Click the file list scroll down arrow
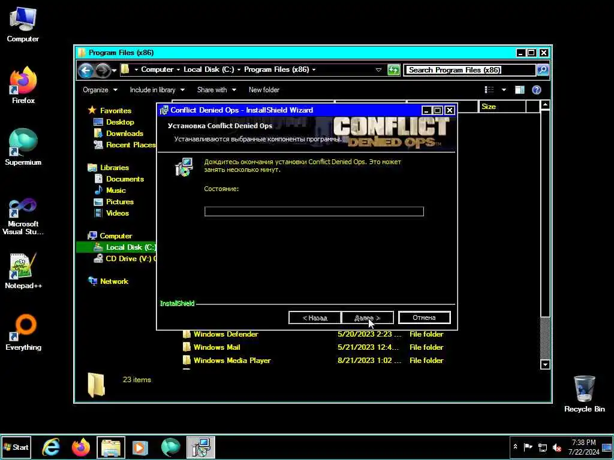614x460 pixels. click(544, 365)
